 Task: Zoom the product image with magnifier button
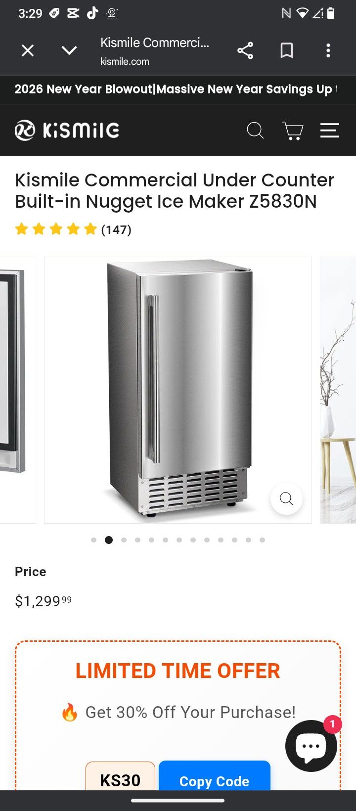pyautogui.click(x=286, y=498)
